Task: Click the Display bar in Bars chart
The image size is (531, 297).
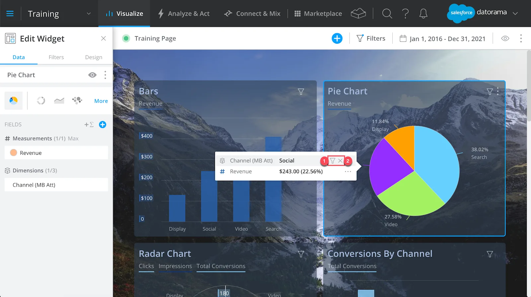Action: pyautogui.click(x=177, y=208)
